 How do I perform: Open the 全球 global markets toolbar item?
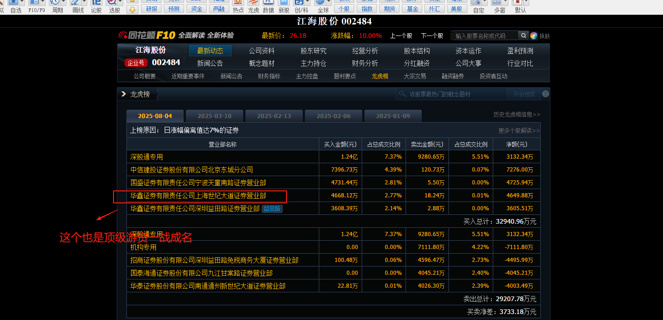pos(323,6)
